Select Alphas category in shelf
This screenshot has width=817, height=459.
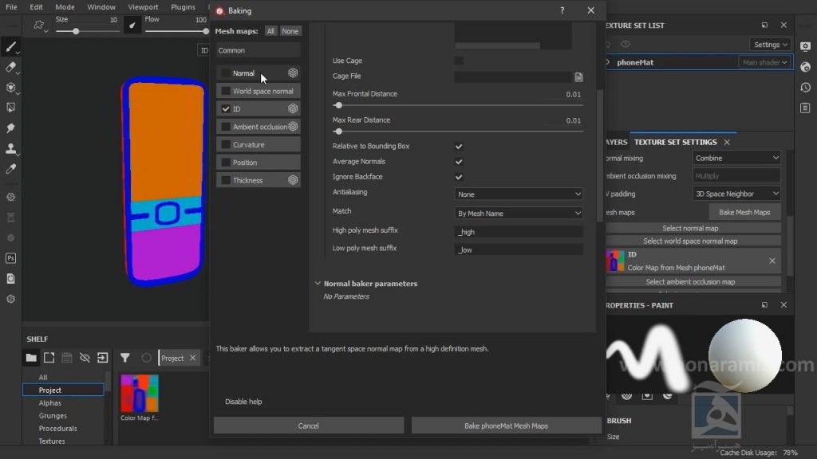tap(50, 402)
